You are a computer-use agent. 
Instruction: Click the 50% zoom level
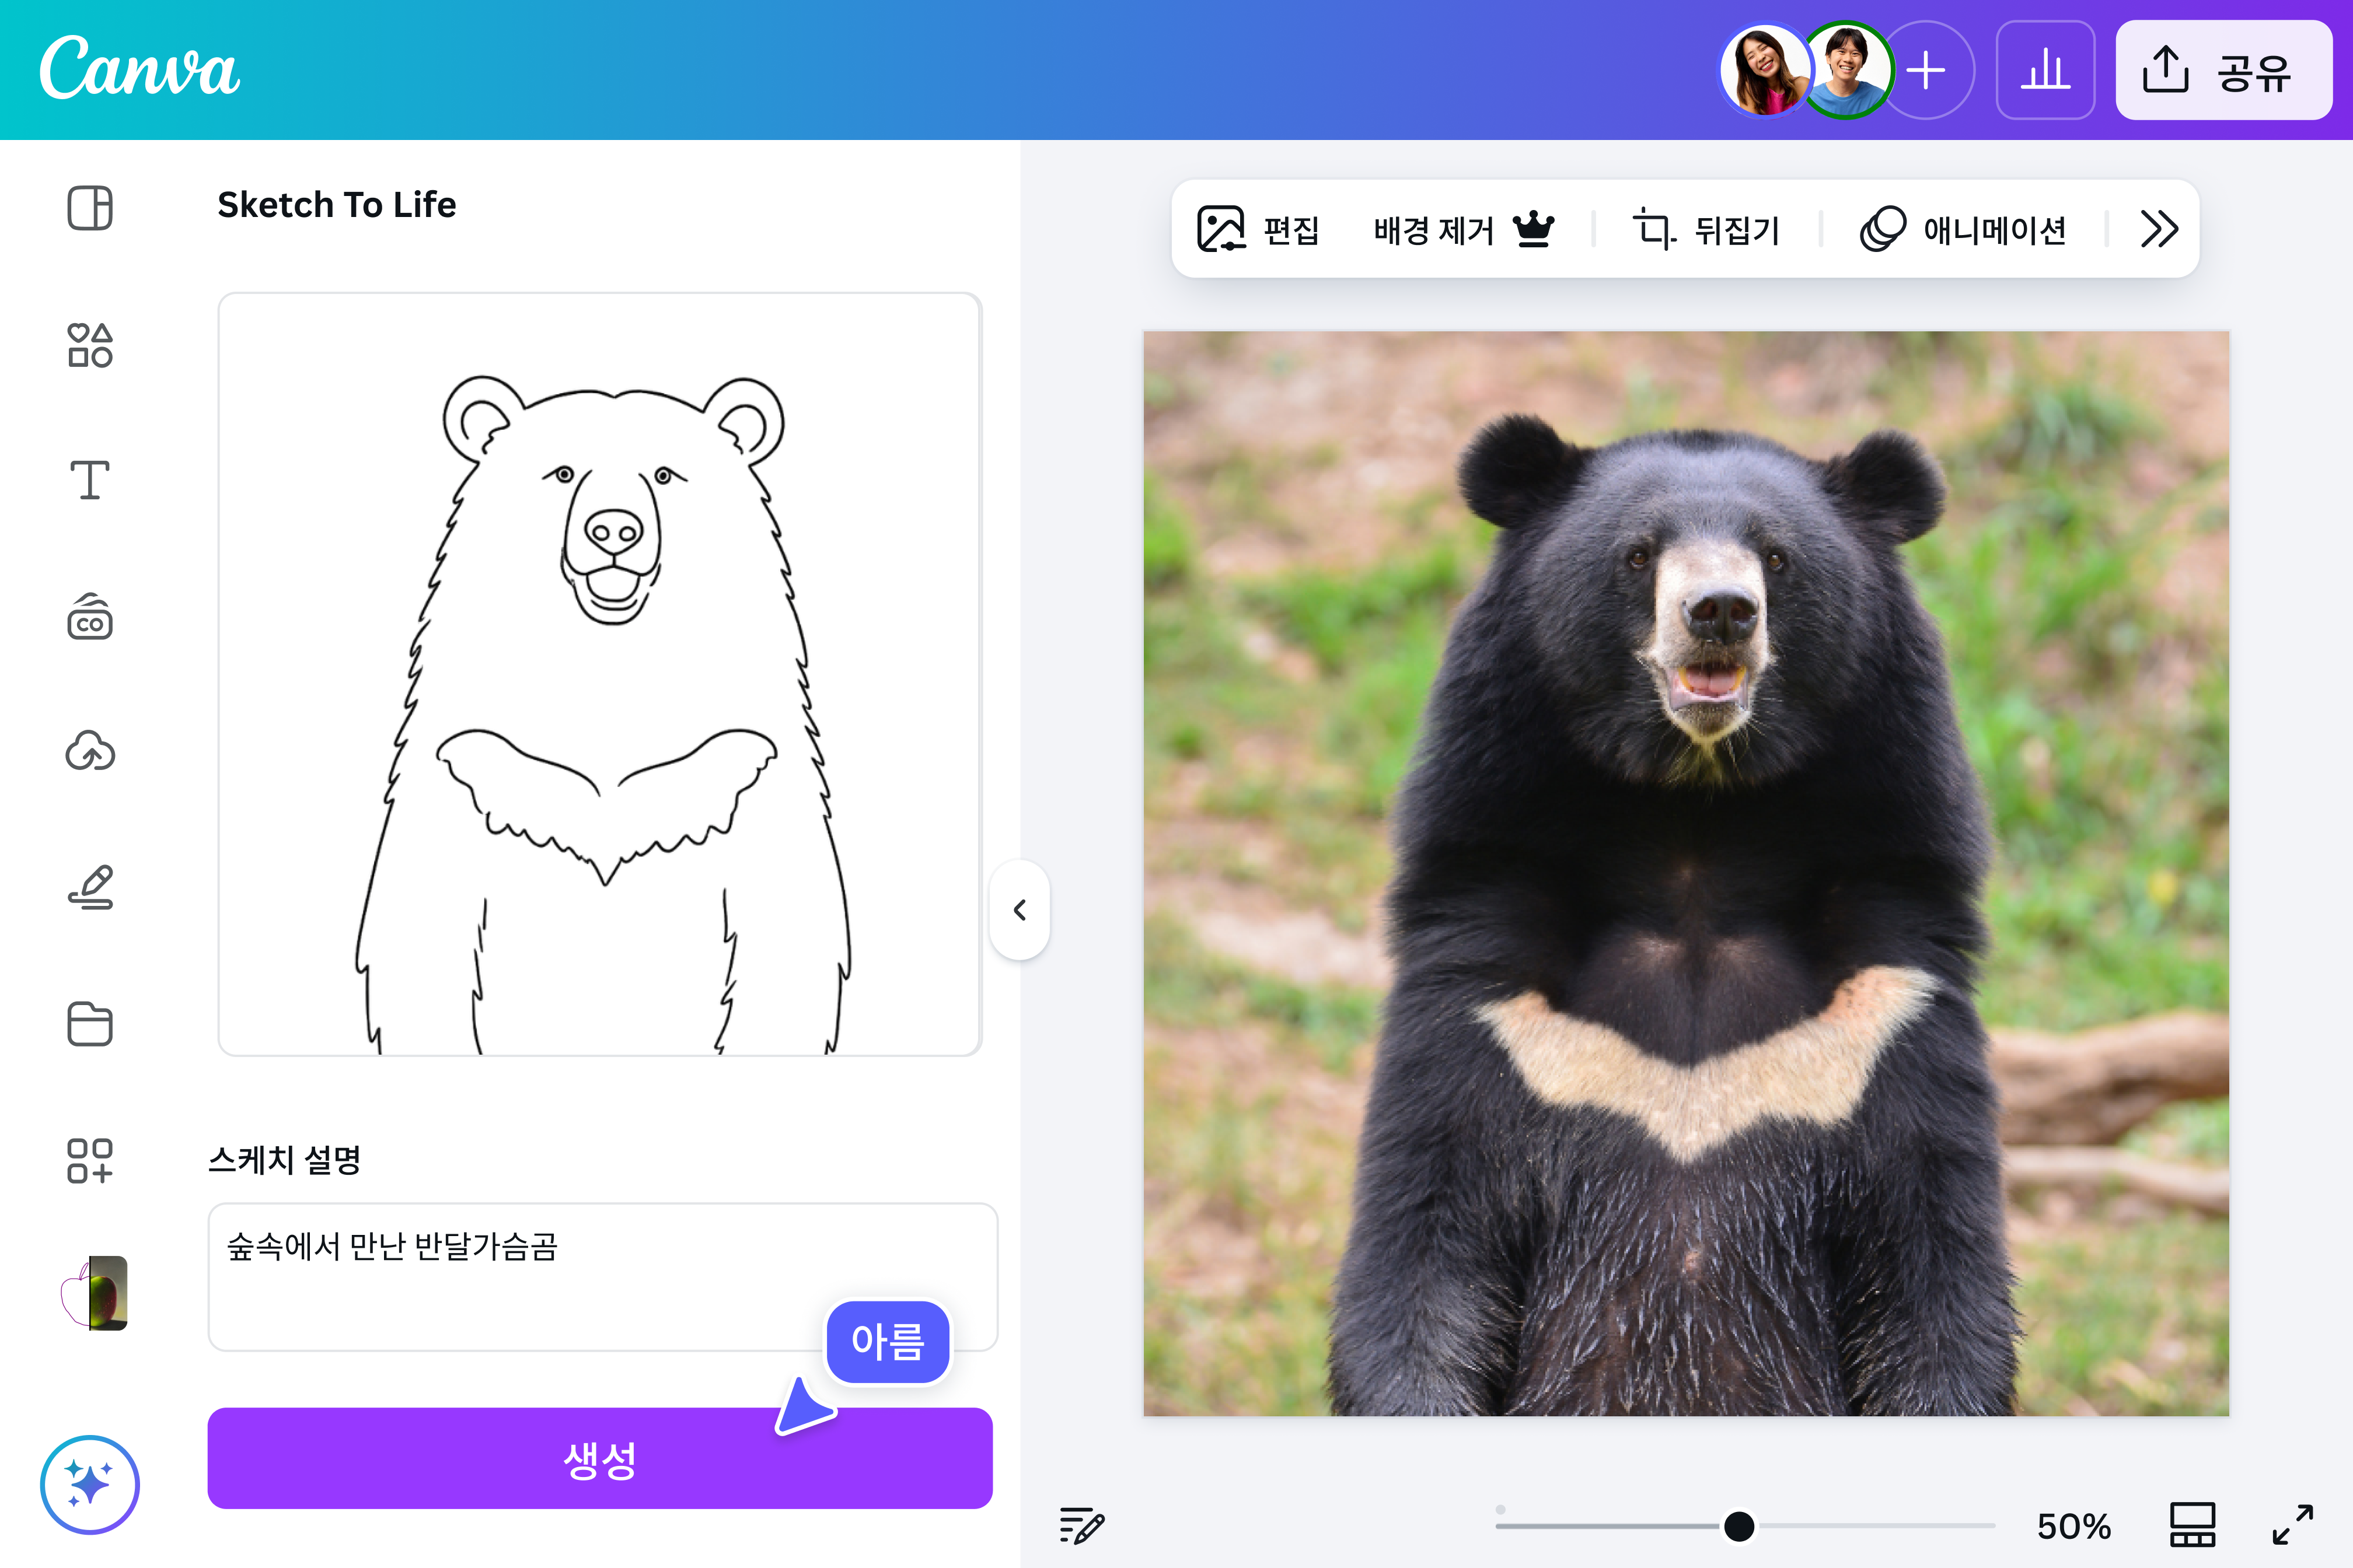[2074, 1526]
